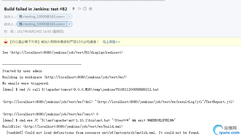
Task: Open the ws URL before exit 0
Action: pos(44,114)
